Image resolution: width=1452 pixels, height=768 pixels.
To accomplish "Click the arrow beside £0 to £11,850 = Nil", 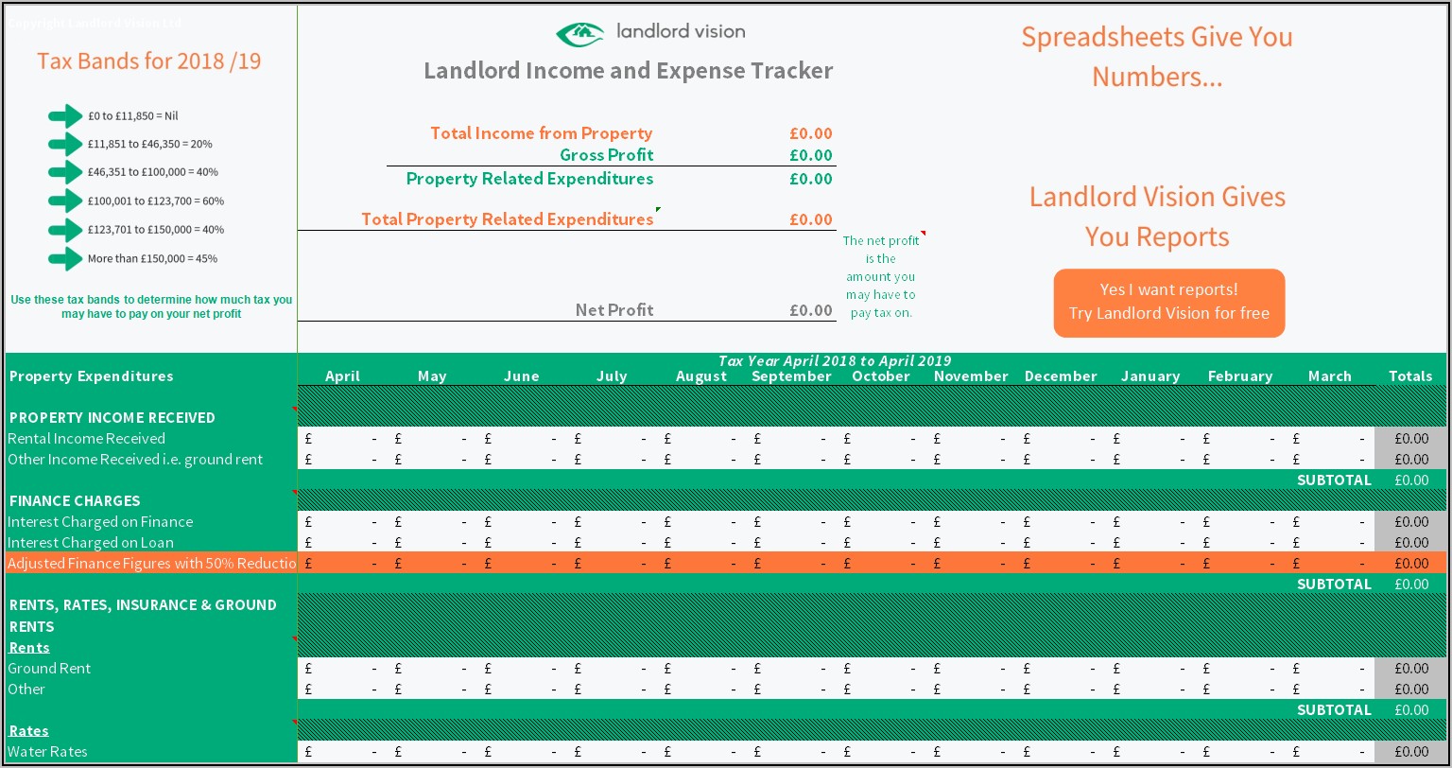I will (x=65, y=116).
